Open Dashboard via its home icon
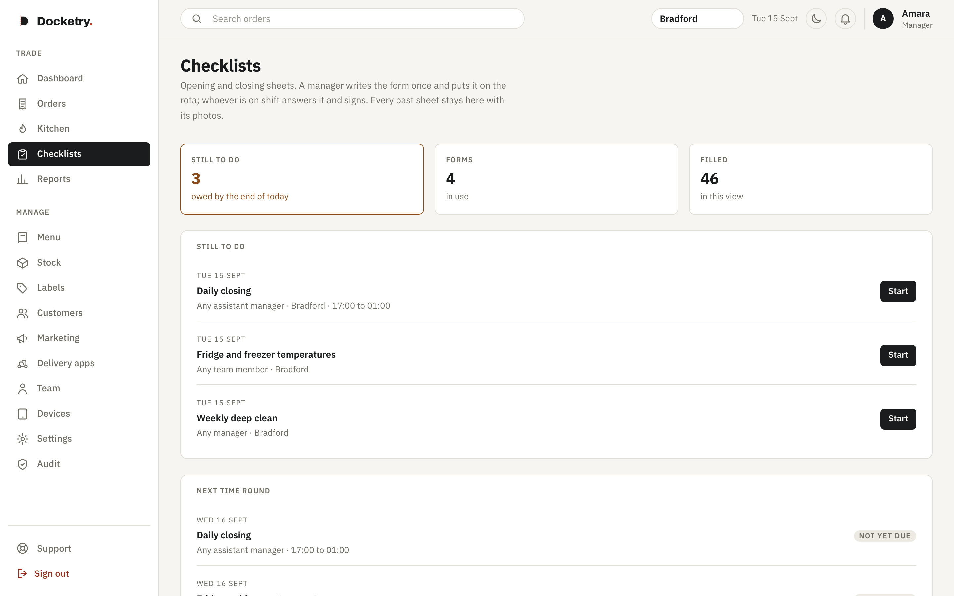Viewport: 954px width, 596px height. pos(23,79)
